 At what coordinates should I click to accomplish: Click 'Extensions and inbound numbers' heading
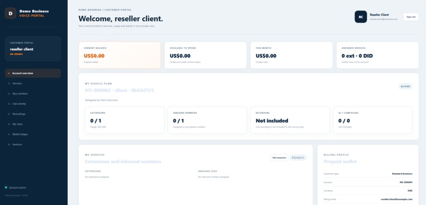(x=123, y=162)
